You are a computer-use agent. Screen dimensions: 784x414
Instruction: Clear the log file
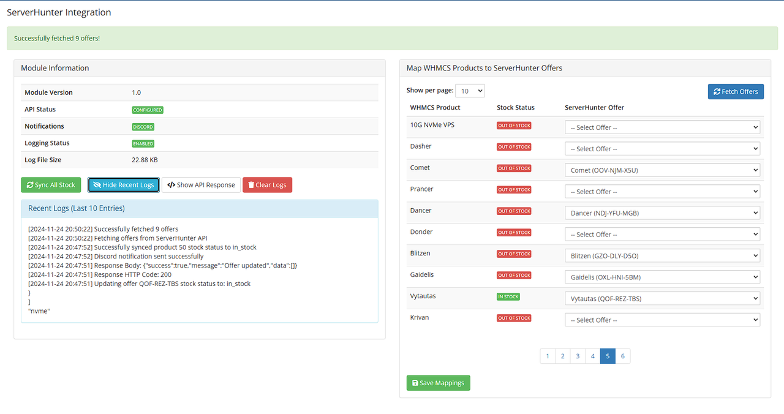click(267, 185)
